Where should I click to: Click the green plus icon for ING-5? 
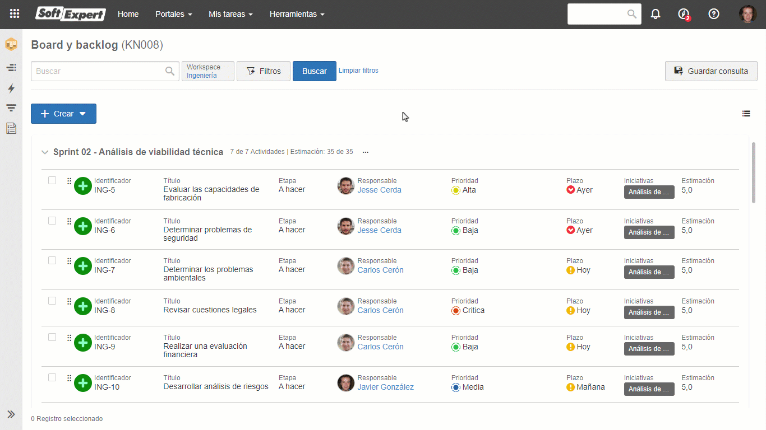(x=83, y=186)
